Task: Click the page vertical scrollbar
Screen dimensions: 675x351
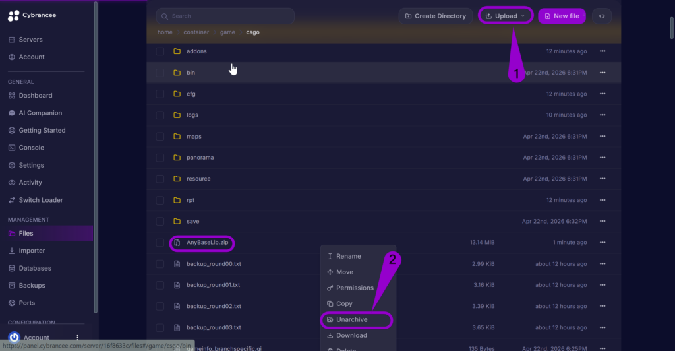Action: pyautogui.click(x=672, y=28)
